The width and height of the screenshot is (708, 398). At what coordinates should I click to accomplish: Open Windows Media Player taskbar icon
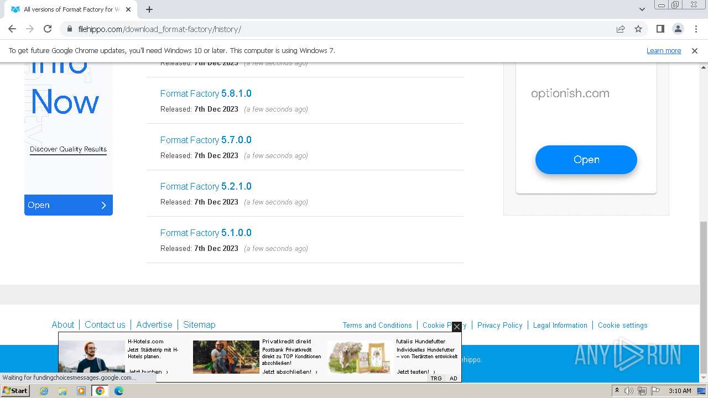(x=81, y=391)
